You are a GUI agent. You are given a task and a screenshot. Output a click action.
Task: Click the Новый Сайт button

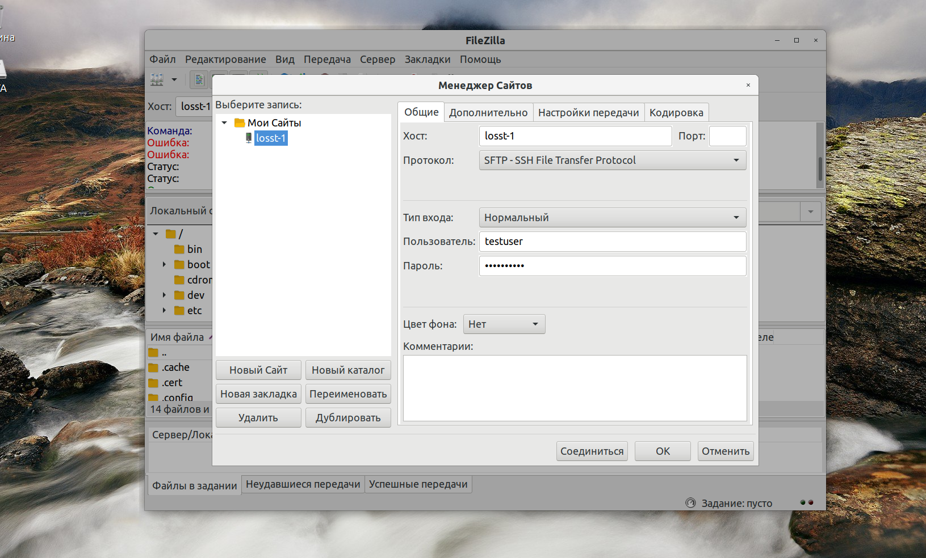click(258, 370)
